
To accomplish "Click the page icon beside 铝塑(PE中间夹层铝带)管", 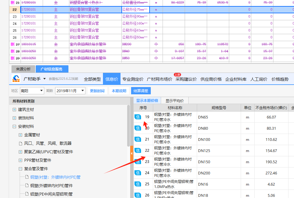I will point(27,194).
